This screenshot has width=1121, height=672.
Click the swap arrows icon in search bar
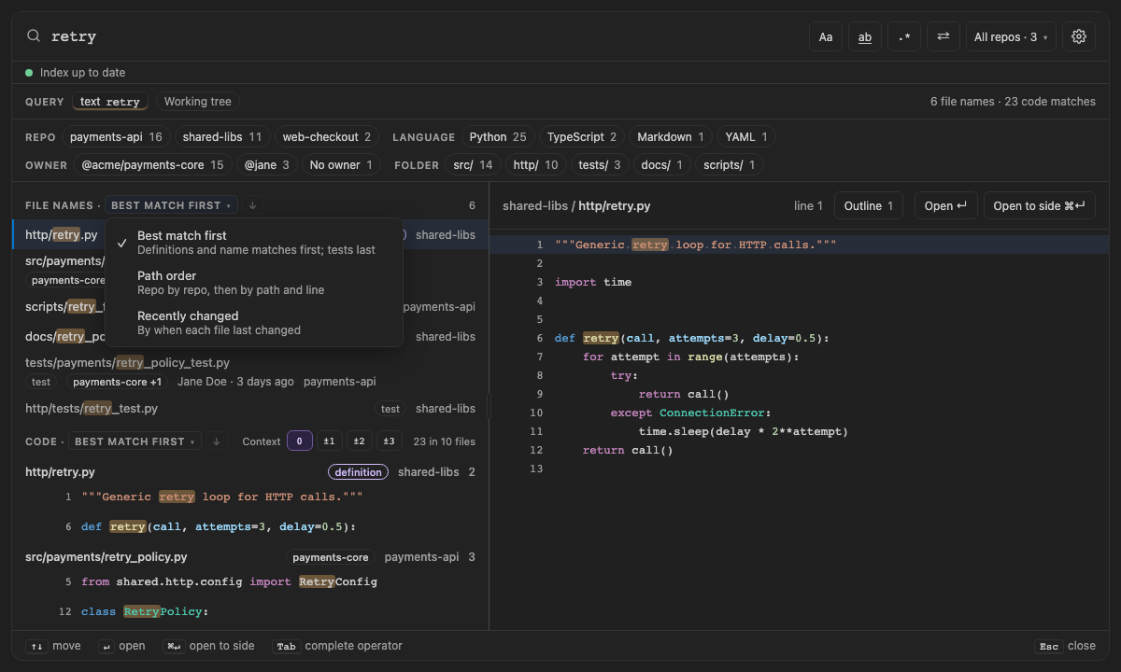click(x=944, y=36)
